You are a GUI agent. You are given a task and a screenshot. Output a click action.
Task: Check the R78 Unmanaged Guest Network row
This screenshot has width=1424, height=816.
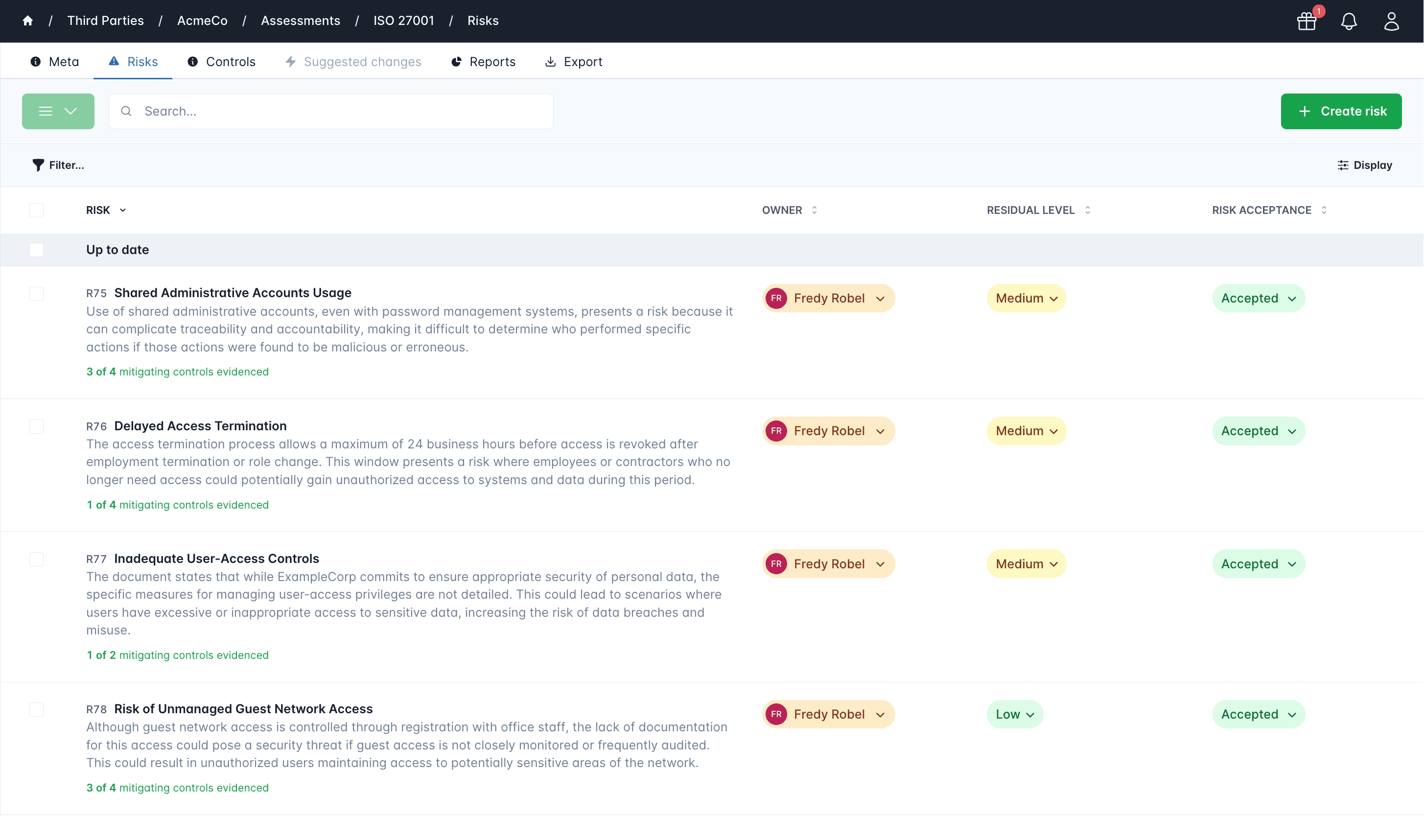[x=36, y=709]
